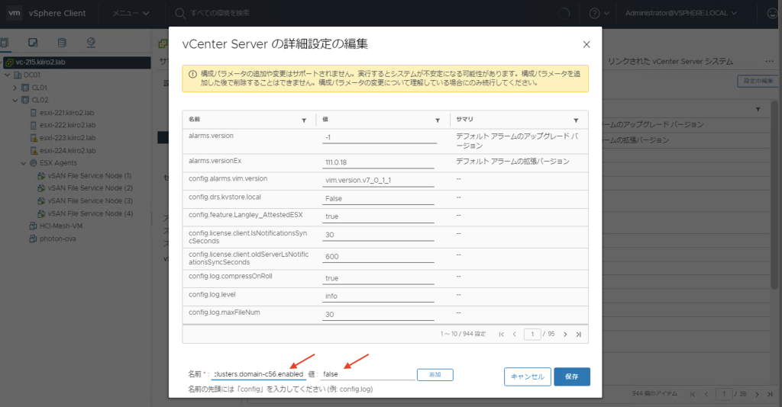Go to previous page of settings
The width and height of the screenshot is (782, 407).
point(515,335)
